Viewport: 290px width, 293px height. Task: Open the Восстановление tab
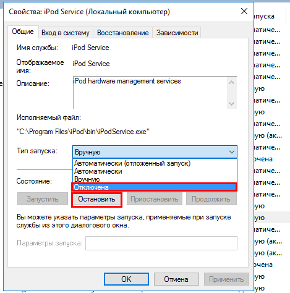[123, 33]
